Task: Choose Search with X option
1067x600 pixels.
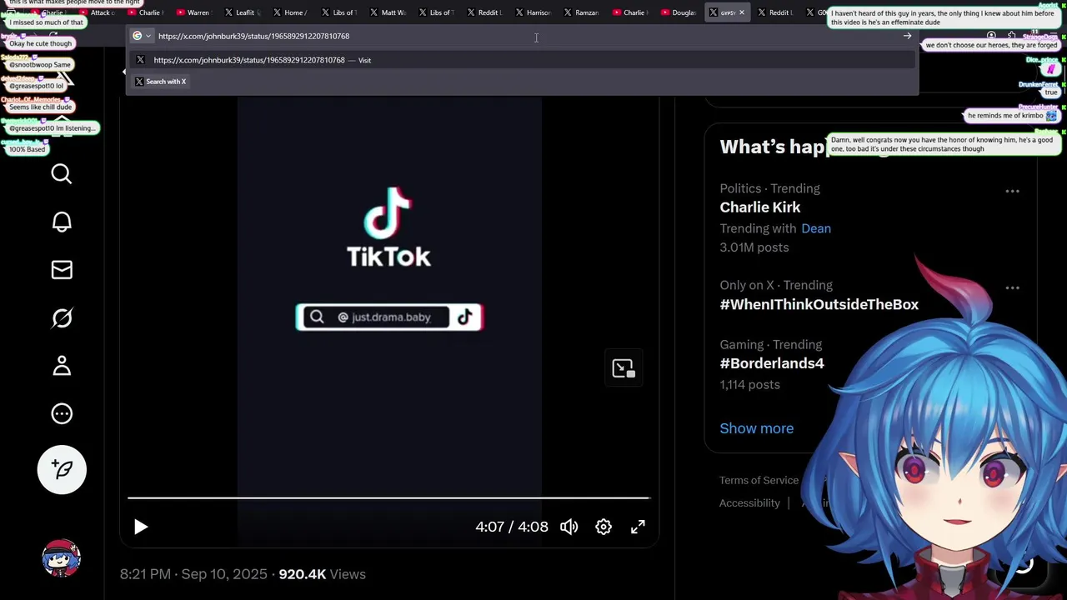Action: pyautogui.click(x=161, y=82)
